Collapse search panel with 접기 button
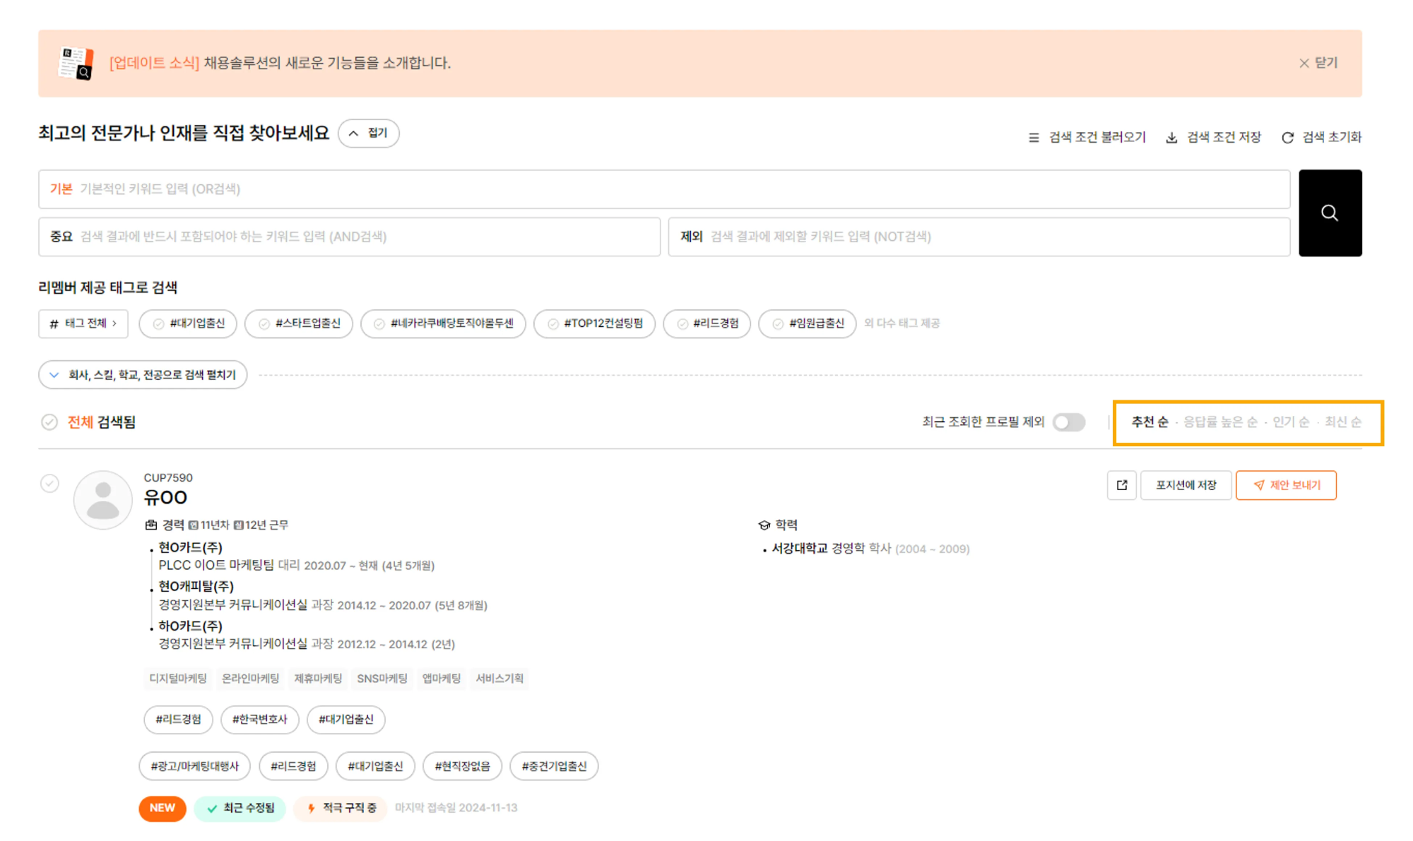The image size is (1413, 841). coord(368,133)
